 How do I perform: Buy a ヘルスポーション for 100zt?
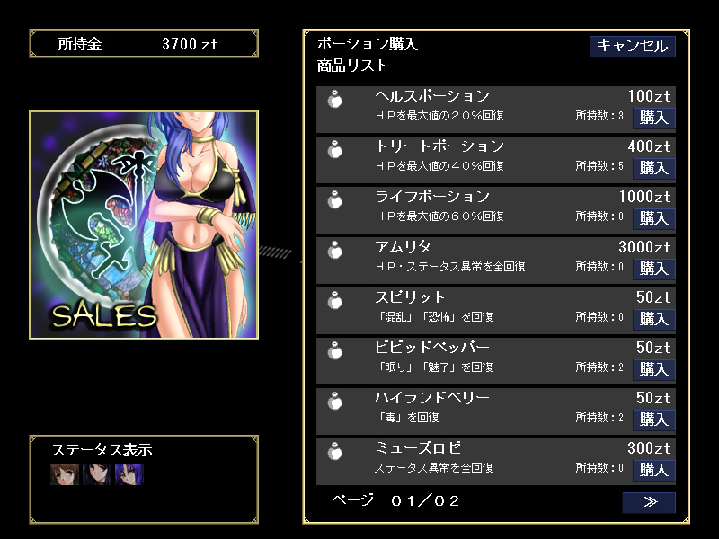(654, 118)
